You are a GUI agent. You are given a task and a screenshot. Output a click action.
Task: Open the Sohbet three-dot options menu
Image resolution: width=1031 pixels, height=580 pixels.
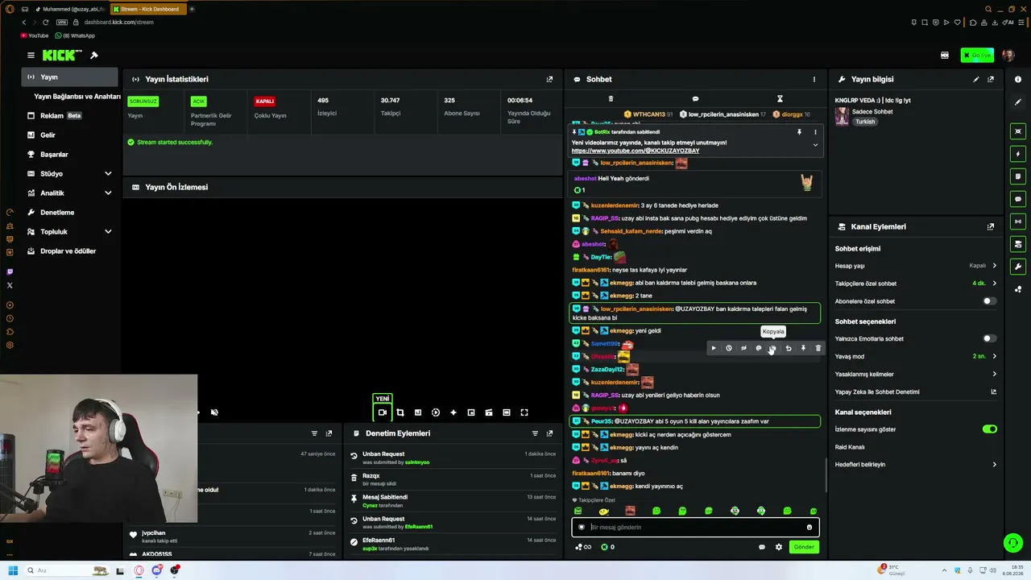click(x=814, y=79)
